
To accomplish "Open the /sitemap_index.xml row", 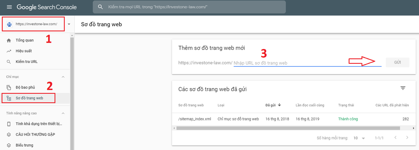I will click(294, 119).
